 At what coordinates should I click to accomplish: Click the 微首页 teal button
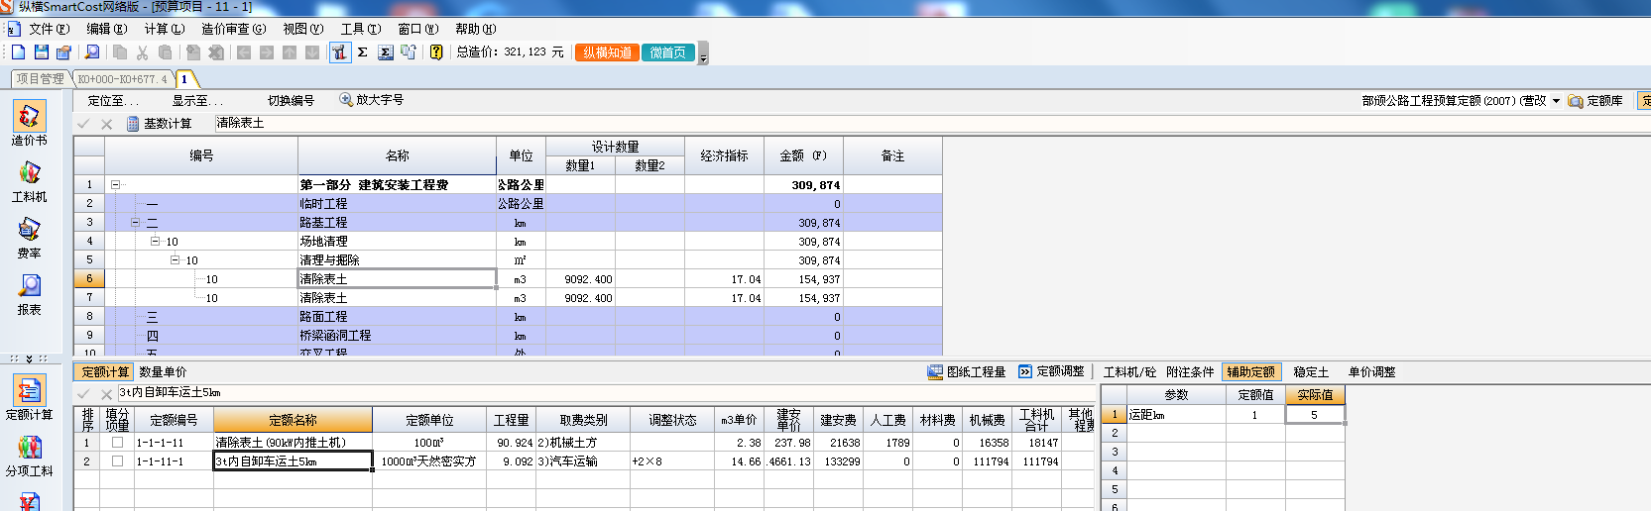click(x=667, y=52)
